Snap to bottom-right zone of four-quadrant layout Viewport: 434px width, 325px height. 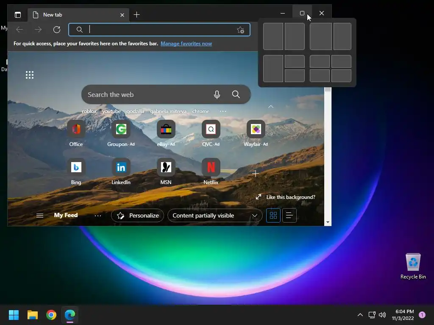click(341, 76)
